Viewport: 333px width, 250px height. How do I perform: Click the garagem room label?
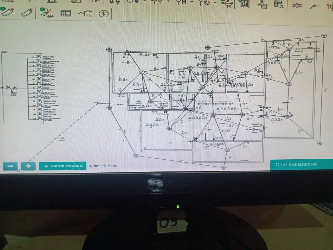click(x=286, y=103)
